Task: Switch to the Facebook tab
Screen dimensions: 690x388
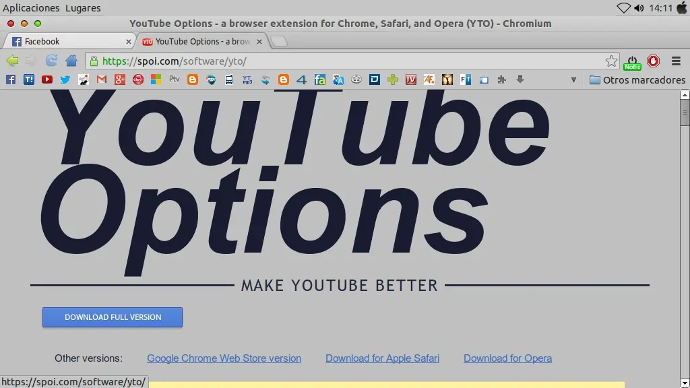Action: coord(68,41)
